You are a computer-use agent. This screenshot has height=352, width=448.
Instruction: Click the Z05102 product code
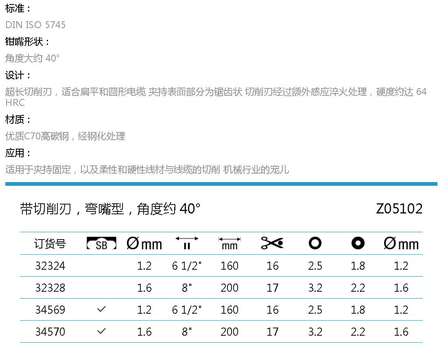(399, 209)
